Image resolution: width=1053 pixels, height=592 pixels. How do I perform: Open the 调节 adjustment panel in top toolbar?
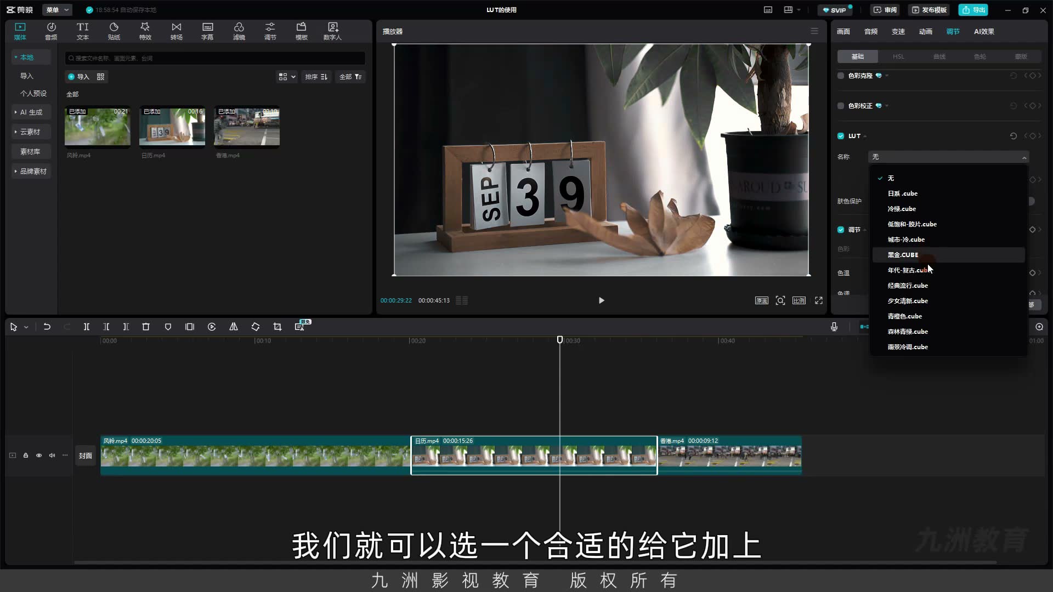click(x=270, y=31)
